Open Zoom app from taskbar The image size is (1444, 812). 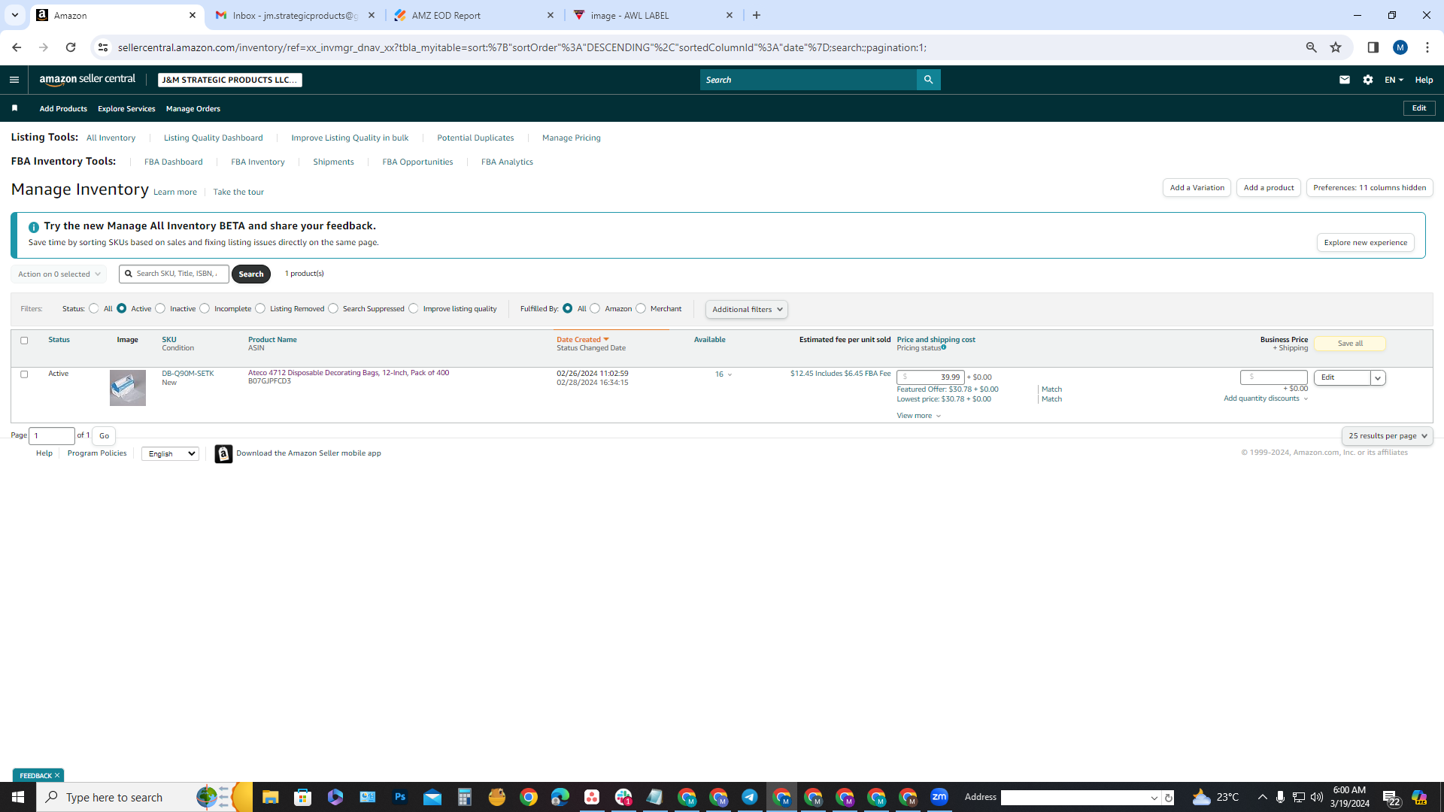tap(939, 797)
